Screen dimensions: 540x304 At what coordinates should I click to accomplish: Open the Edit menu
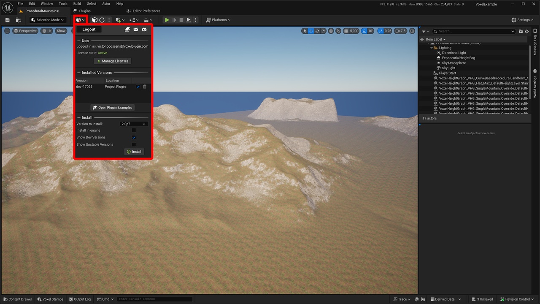[x=32, y=3]
